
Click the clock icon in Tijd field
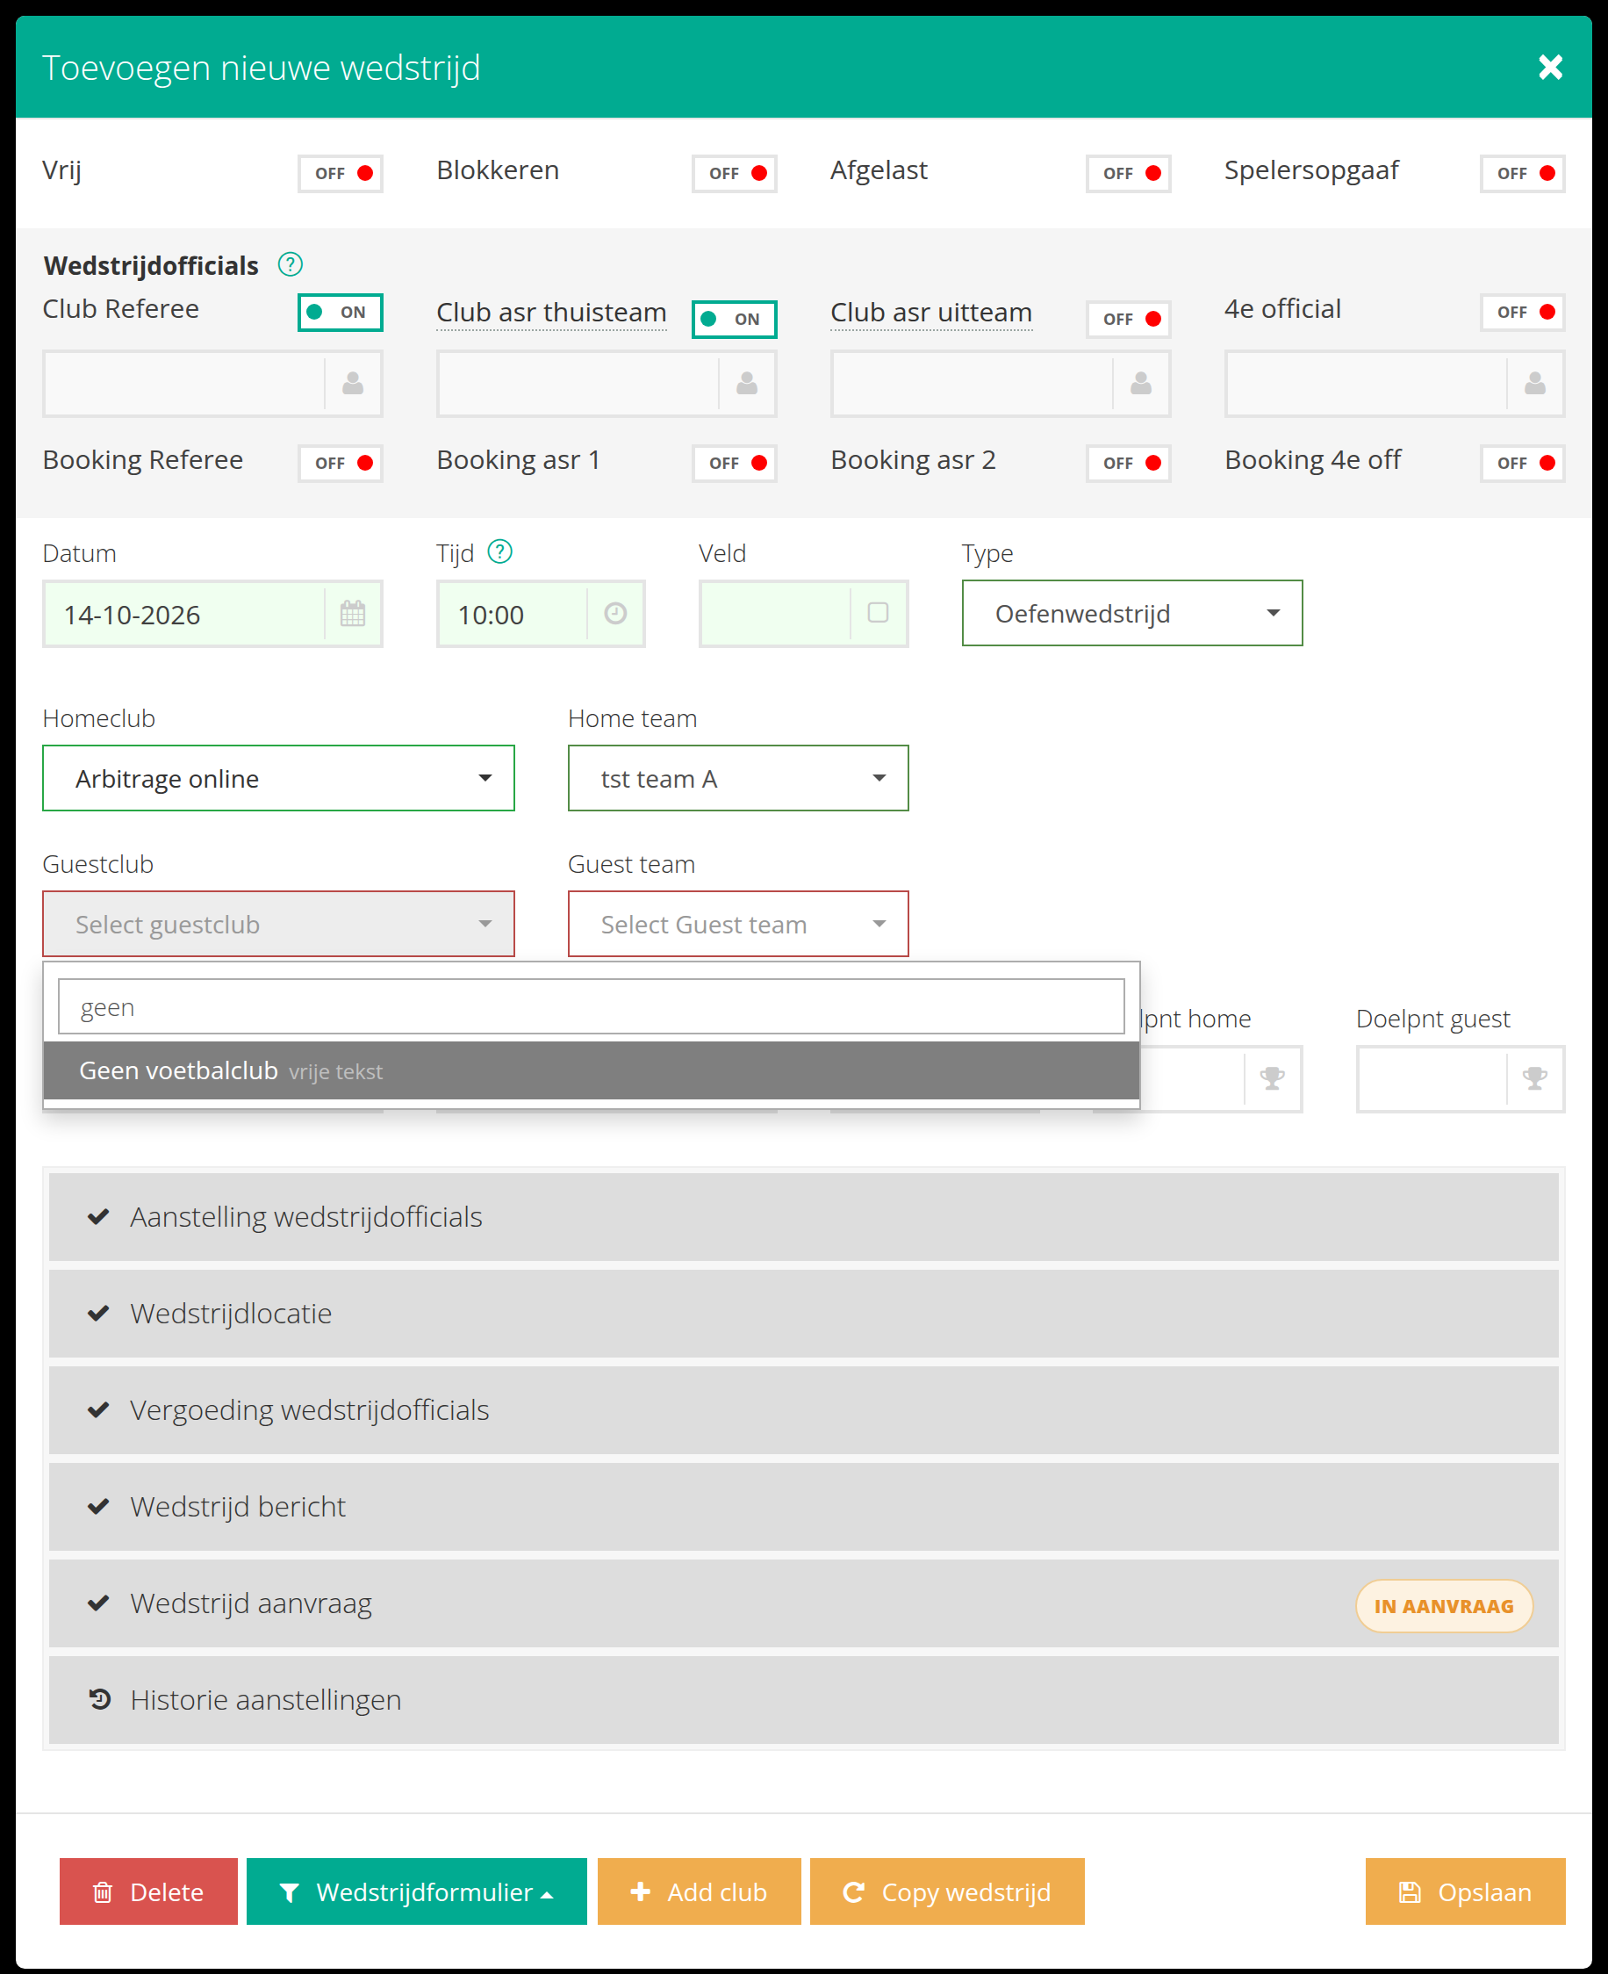pos(615,614)
